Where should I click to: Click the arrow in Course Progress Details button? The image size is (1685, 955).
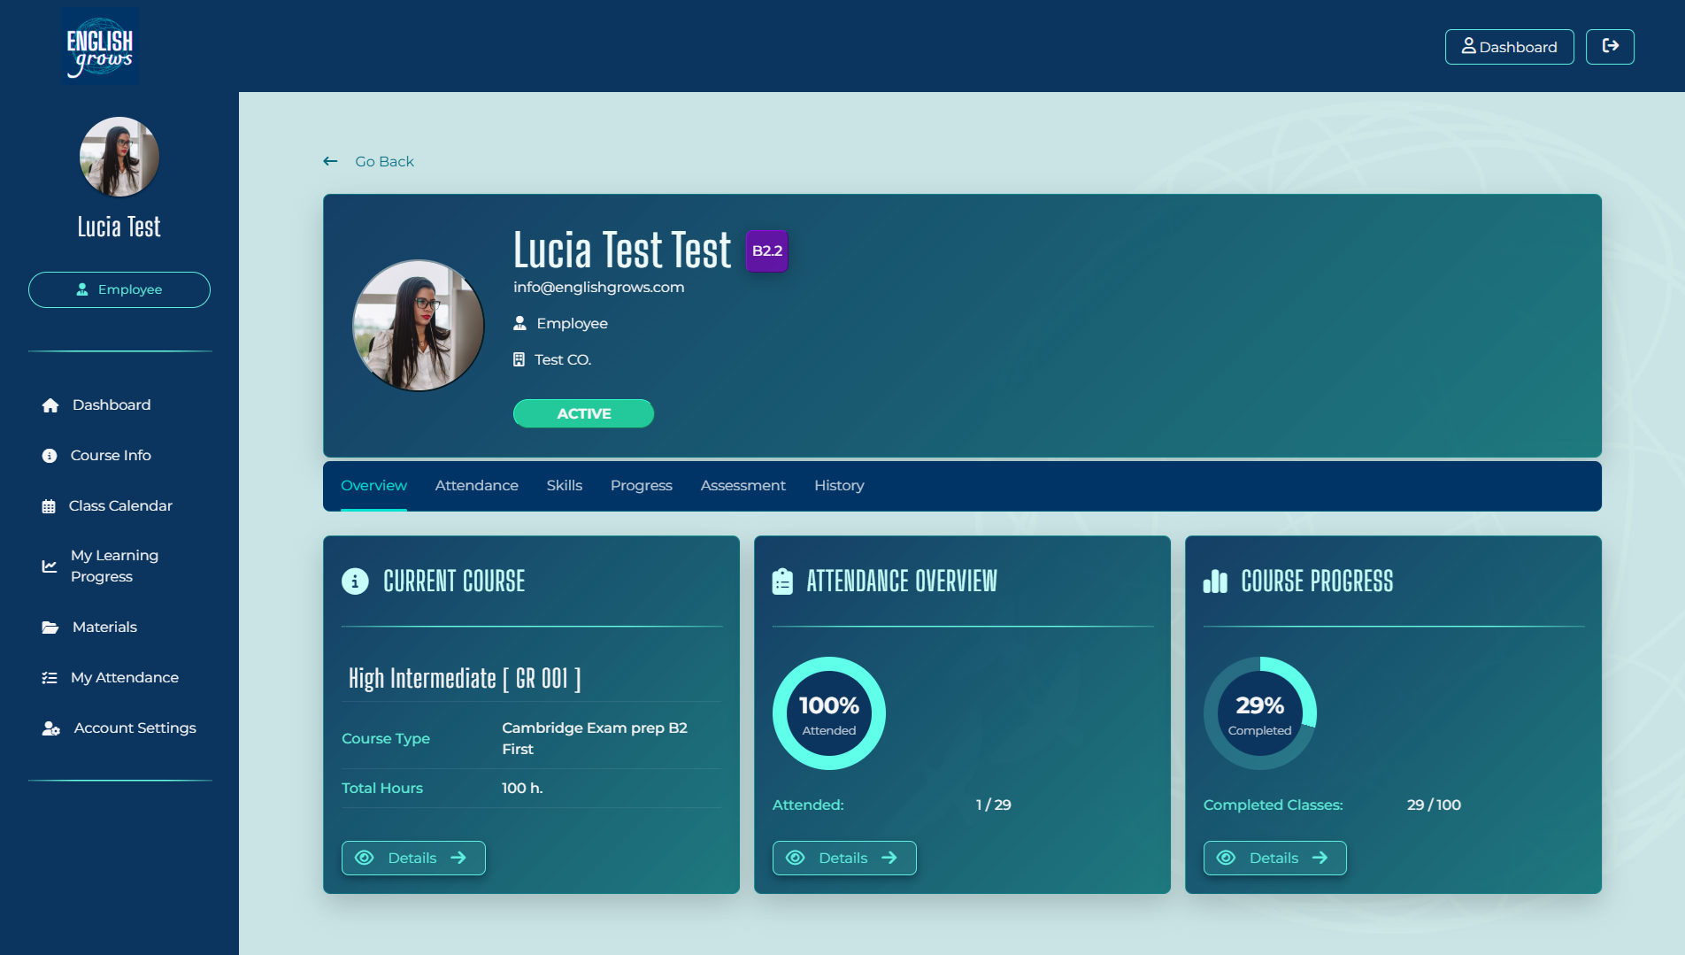(x=1320, y=858)
